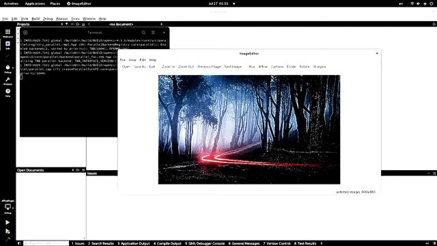Click the filter icon in Projects panel
Viewport: 437px width, 246px height.
67,25
